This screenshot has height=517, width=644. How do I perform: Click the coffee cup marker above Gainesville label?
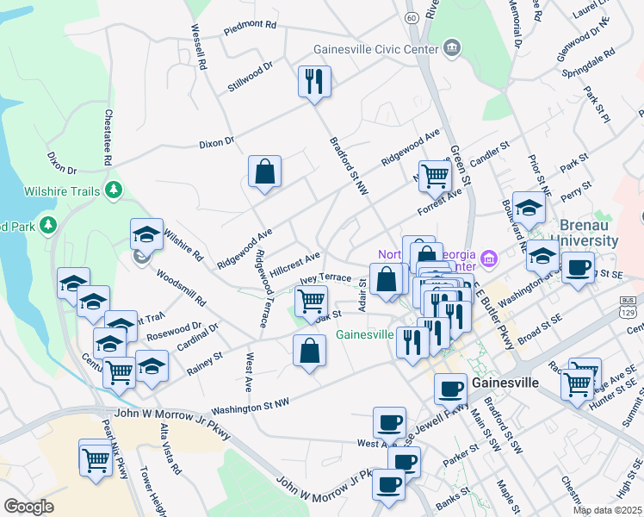(x=450, y=389)
